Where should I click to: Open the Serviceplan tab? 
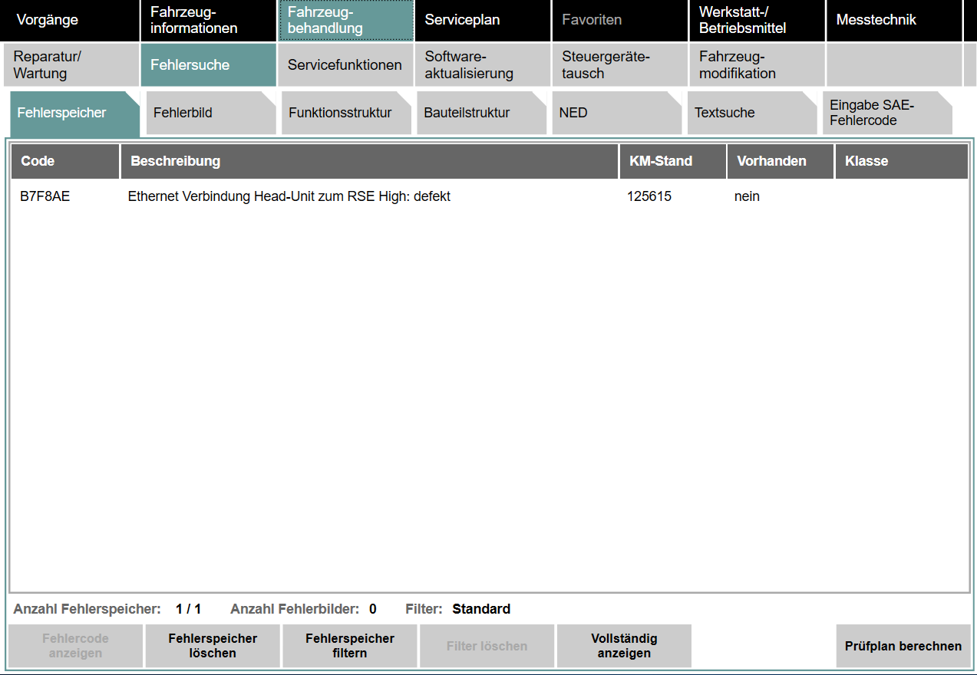point(482,20)
